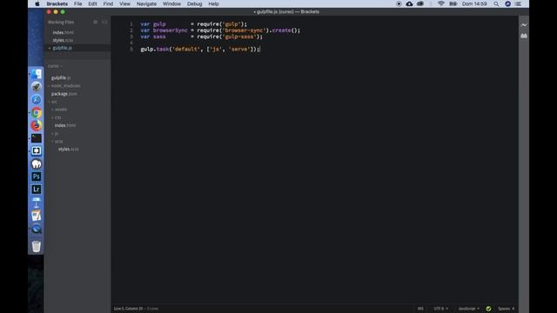557x313 pixels.
Task: Open the MAMP elephant icon in dock
Action: coord(37,164)
